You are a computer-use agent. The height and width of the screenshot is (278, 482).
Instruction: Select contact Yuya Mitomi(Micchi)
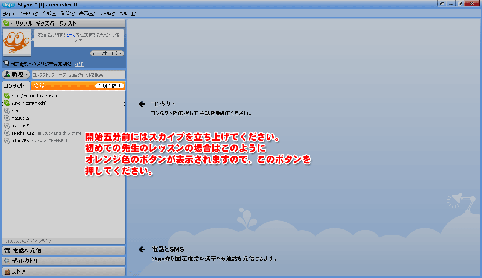(63, 103)
